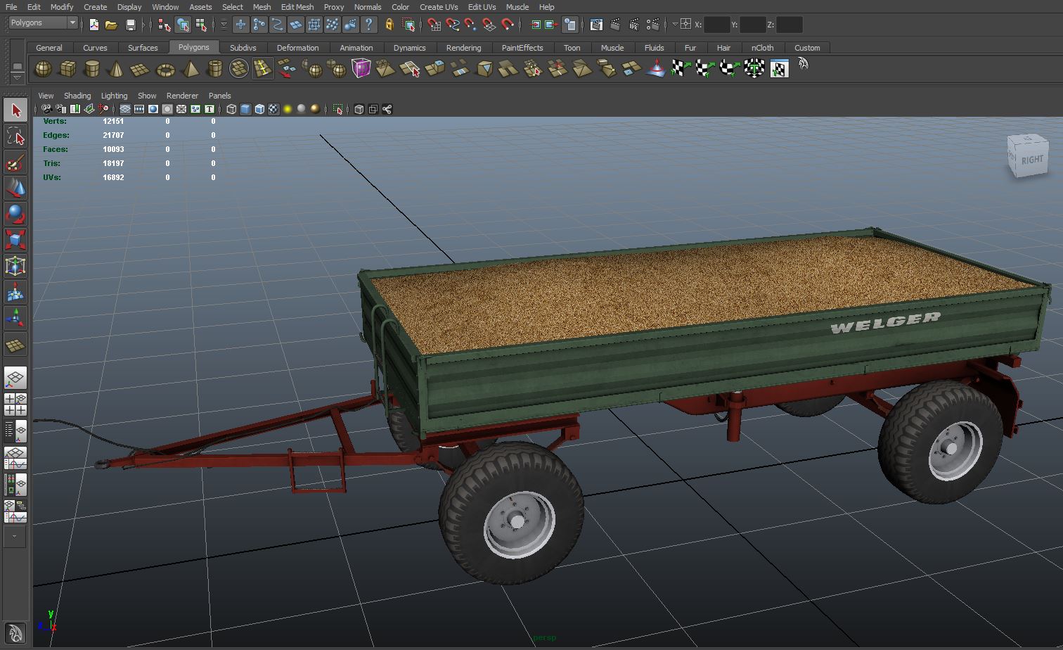Select the Lasso tool in the toolbox
1063x650 pixels.
15,136
